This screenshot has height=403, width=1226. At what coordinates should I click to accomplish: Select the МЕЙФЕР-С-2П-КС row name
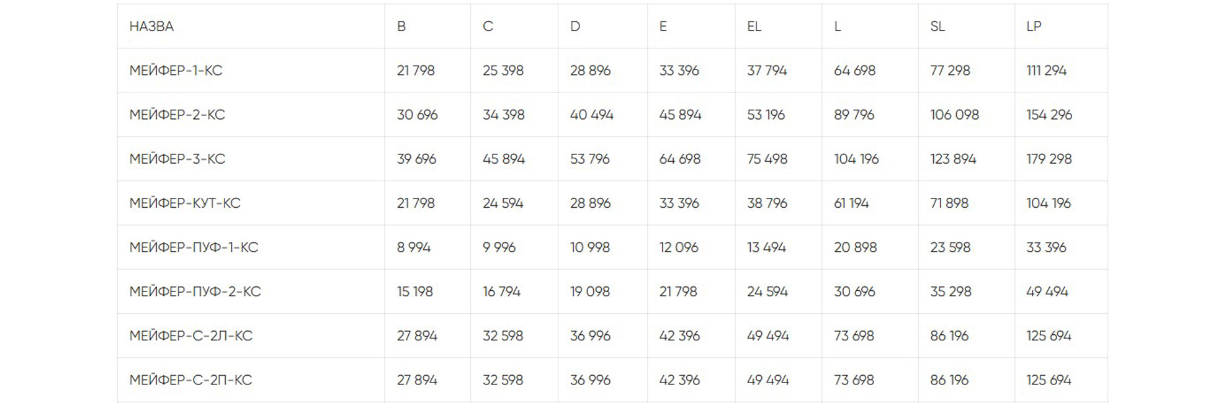pyautogui.click(x=190, y=380)
